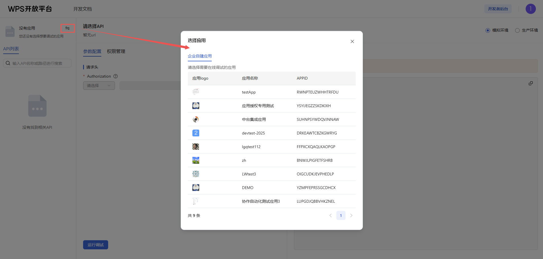
Task: Close the 选择应用 dialog
Action: tap(352, 42)
